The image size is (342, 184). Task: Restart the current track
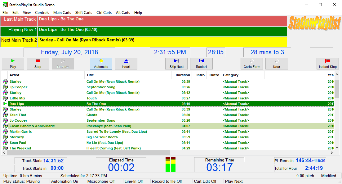point(201,64)
